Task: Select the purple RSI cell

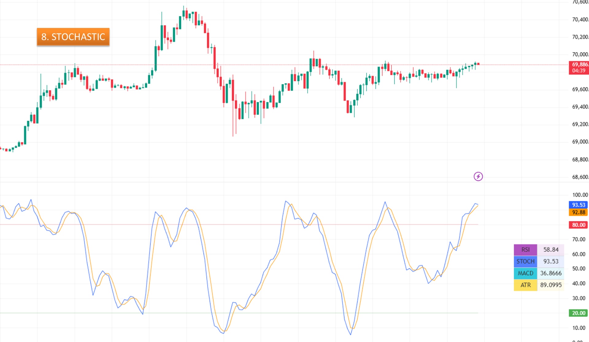Action: coord(525,250)
